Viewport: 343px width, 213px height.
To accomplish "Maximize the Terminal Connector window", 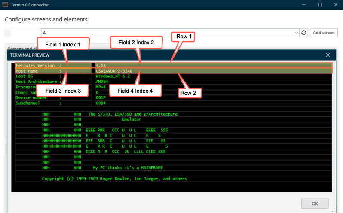I will pos(320,5).
